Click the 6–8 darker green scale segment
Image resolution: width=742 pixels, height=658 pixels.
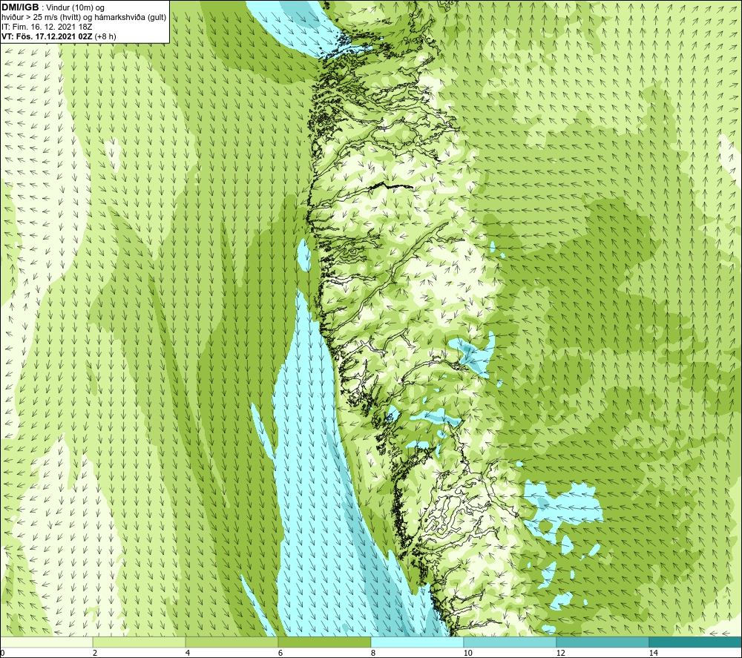[325, 642]
